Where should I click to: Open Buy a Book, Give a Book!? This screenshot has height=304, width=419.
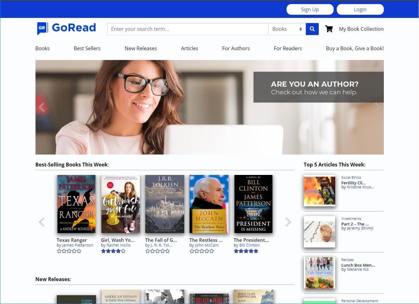tap(355, 48)
